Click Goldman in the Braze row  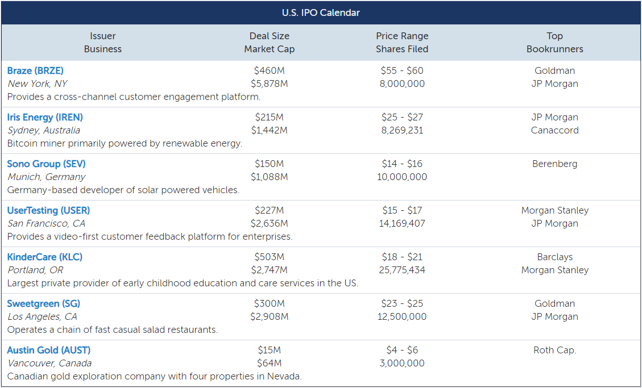(x=555, y=71)
